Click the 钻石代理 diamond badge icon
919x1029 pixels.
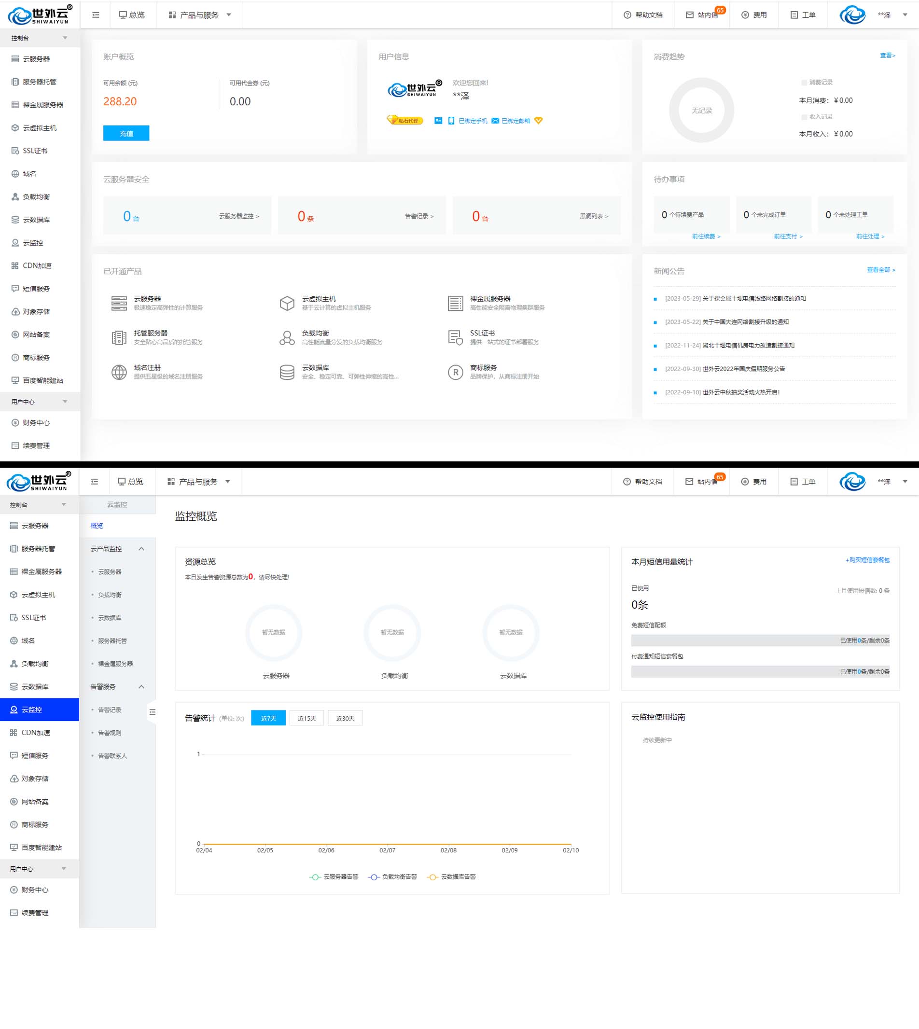click(393, 120)
